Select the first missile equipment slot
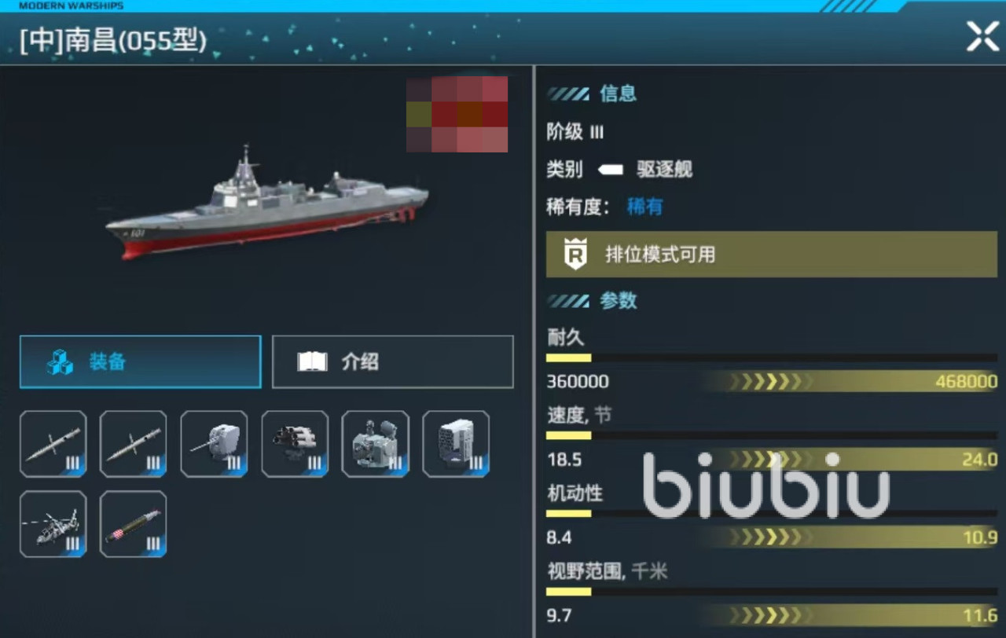 [53, 444]
